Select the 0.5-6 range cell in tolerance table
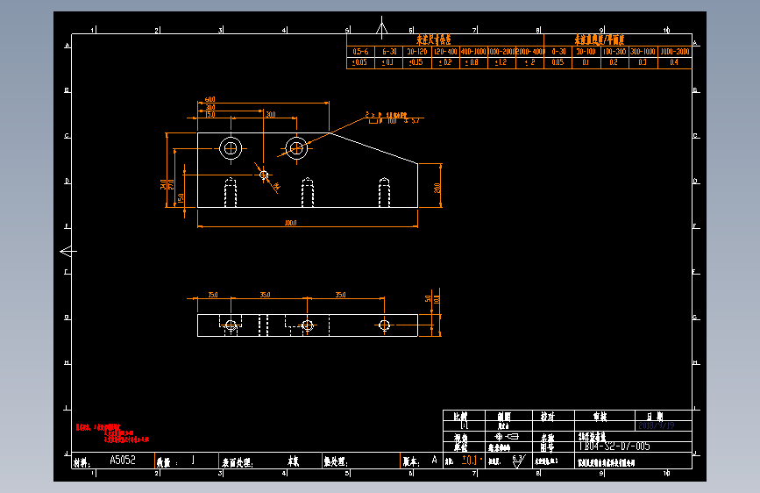This screenshot has height=493, width=760. point(360,52)
